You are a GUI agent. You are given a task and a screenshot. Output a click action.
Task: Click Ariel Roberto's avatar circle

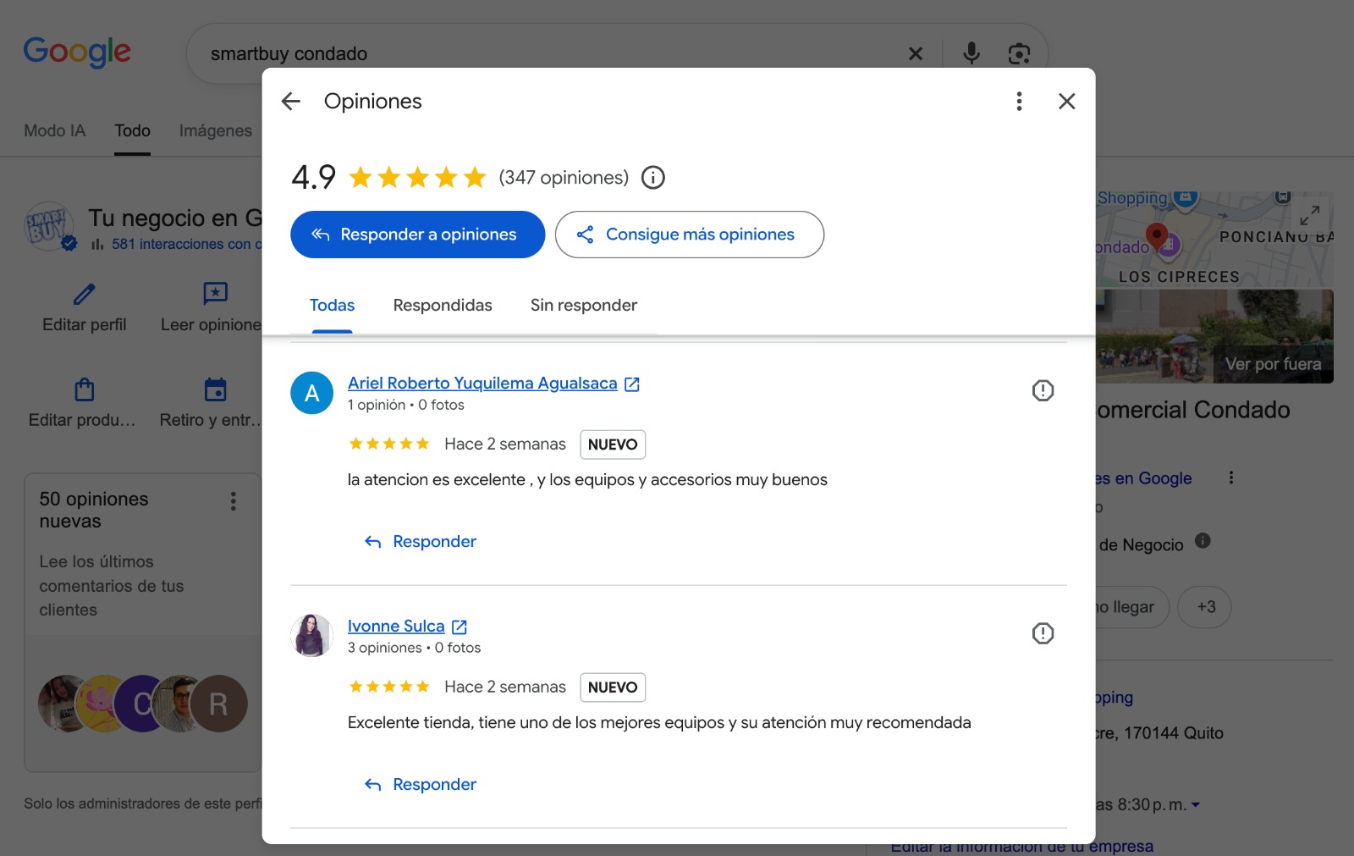coord(312,393)
